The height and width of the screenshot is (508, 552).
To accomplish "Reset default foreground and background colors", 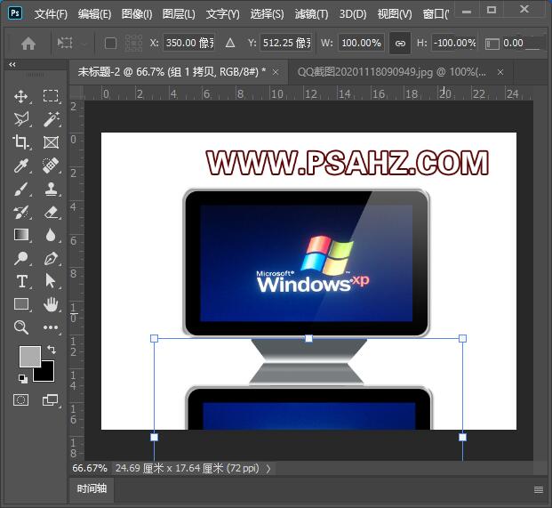I will point(23,379).
